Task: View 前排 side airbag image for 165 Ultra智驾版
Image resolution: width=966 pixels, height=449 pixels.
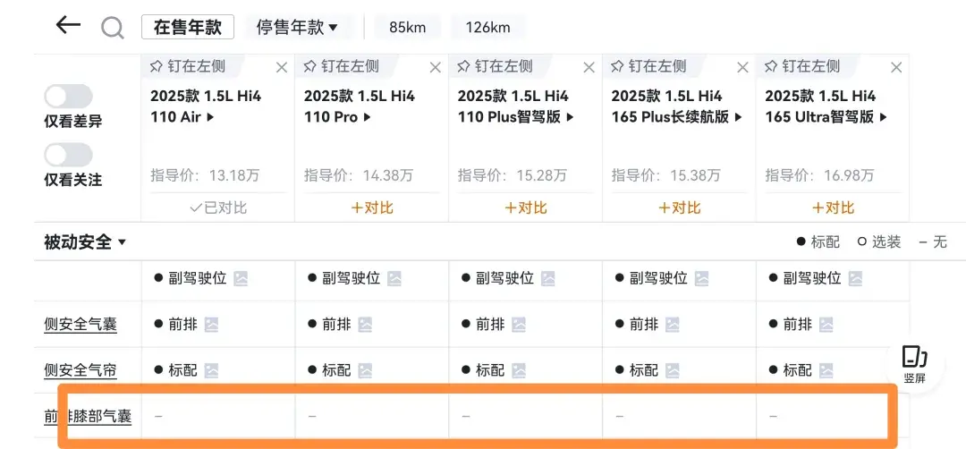Action: [826, 324]
